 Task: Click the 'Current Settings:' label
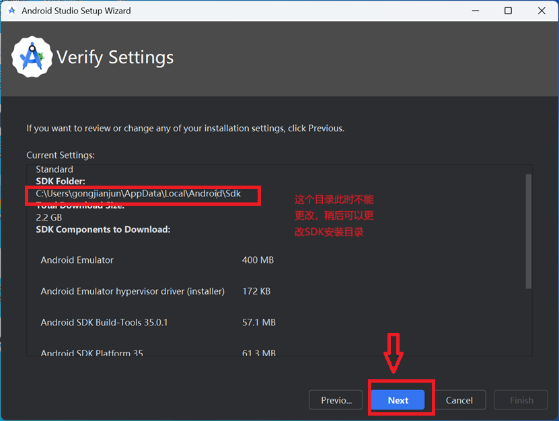(x=61, y=155)
